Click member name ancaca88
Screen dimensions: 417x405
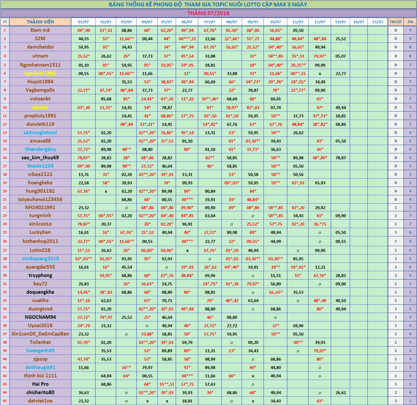pos(40,141)
